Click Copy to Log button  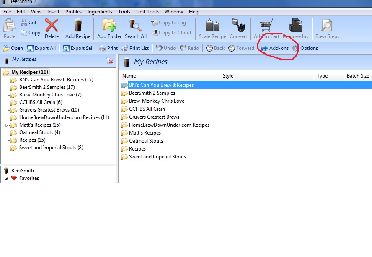click(168, 23)
